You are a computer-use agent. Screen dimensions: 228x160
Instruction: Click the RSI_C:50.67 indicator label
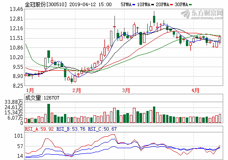coord(102,129)
